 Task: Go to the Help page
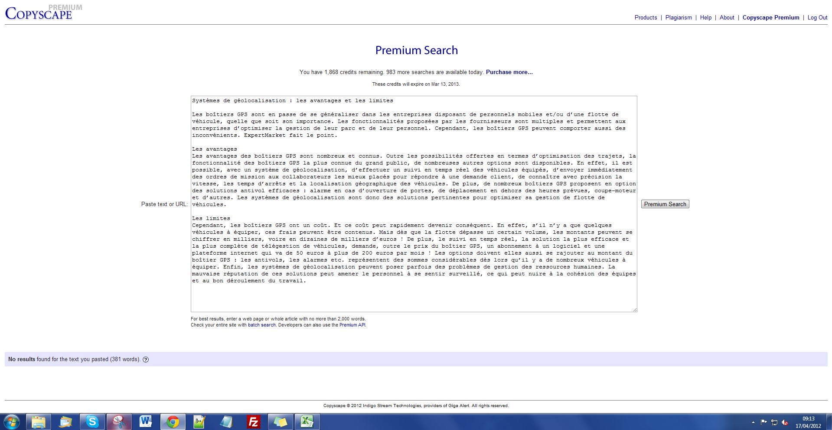click(x=705, y=18)
